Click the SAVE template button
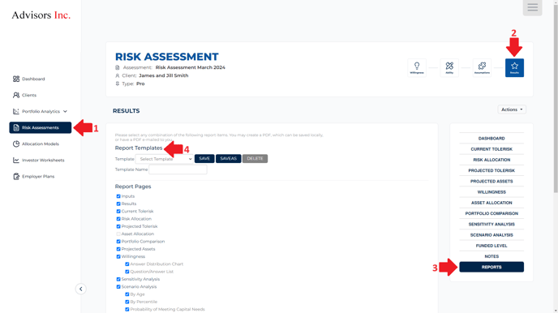This screenshot has width=558, height=313. tap(204, 159)
